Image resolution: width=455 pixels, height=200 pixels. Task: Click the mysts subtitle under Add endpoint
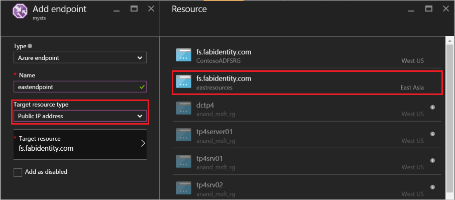pyautogui.click(x=39, y=18)
